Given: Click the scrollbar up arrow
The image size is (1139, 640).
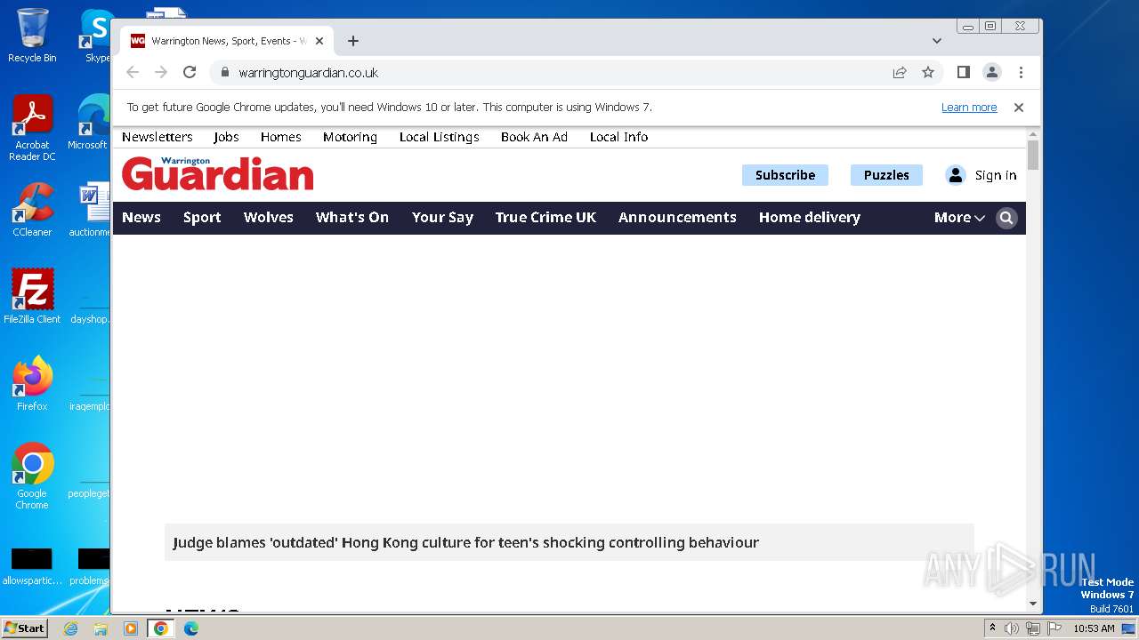Looking at the screenshot, I should pyautogui.click(x=1033, y=133).
